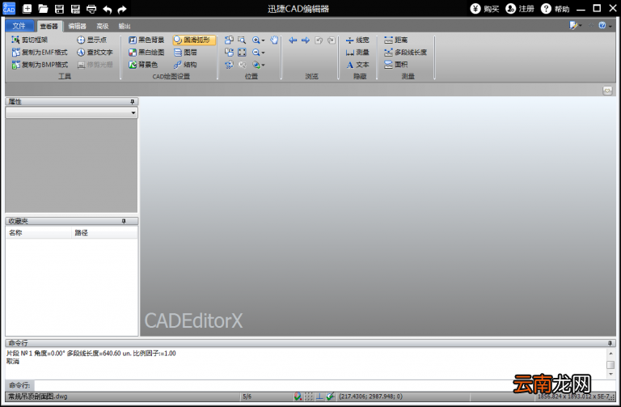The image size is (621, 407).
Task: Undo the last action in title bar
Action: (x=107, y=9)
